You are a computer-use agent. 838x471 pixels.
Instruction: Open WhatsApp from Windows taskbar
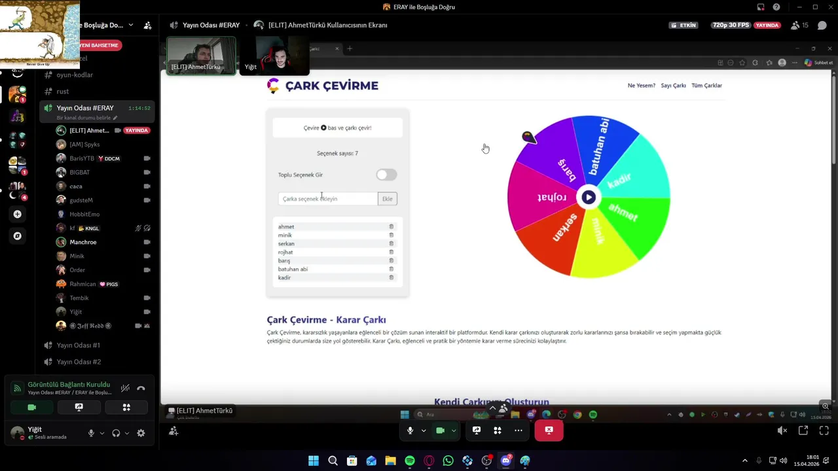(x=448, y=461)
